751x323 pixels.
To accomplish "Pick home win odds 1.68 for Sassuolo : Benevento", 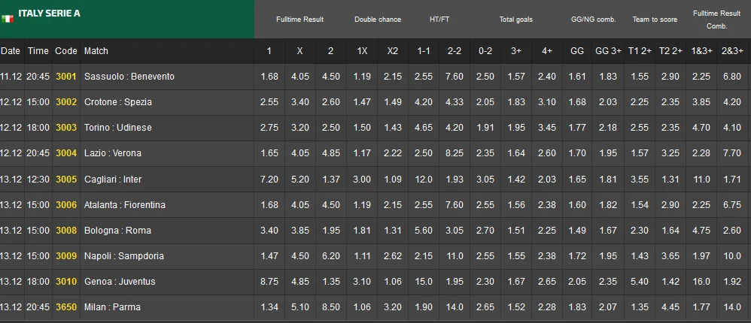I will pyautogui.click(x=269, y=77).
